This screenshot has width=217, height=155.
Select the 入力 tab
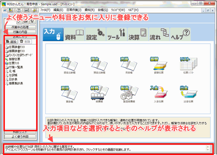coord(53,34)
